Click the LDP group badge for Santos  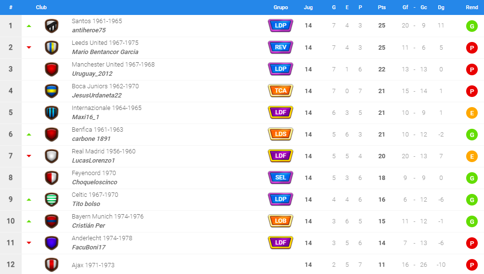pos(281,26)
